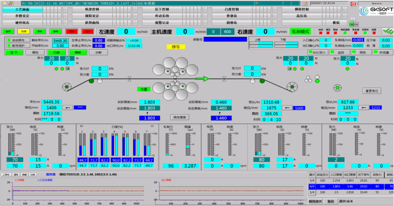Open the 趋势曲线 trend curves page
Screen dimensions: 394x206
[92, 23]
